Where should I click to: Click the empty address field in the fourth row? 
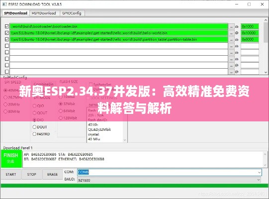250,46
